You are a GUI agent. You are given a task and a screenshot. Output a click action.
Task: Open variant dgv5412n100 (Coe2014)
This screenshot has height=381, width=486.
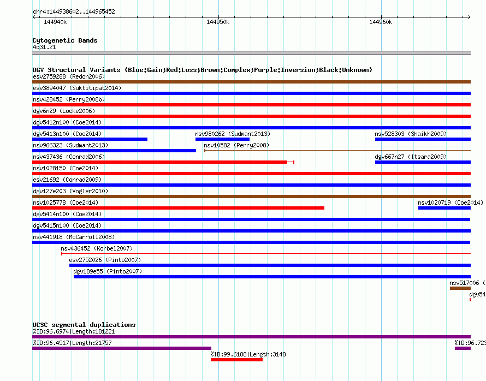click(x=67, y=122)
